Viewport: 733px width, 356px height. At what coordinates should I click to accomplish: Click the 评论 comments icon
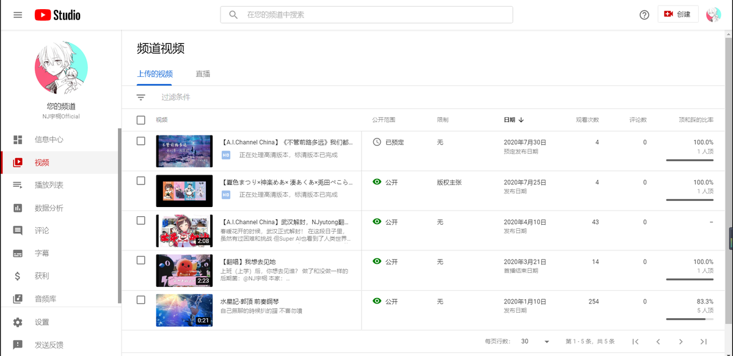(18, 231)
